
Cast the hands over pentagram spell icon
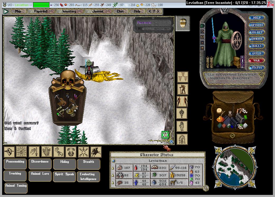[71, 152]
